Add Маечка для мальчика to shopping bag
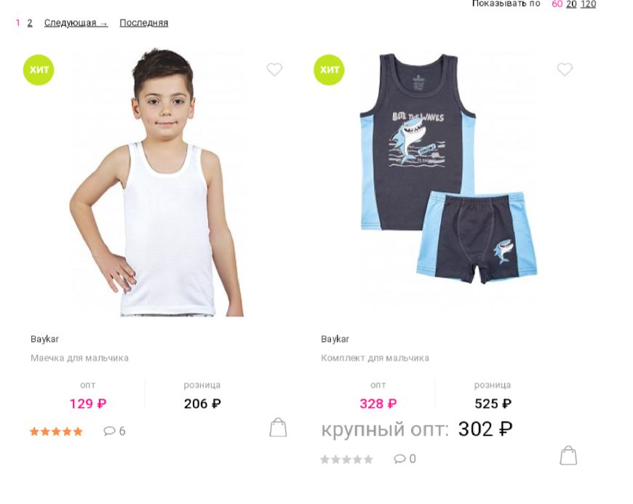The height and width of the screenshot is (504, 633). (278, 428)
